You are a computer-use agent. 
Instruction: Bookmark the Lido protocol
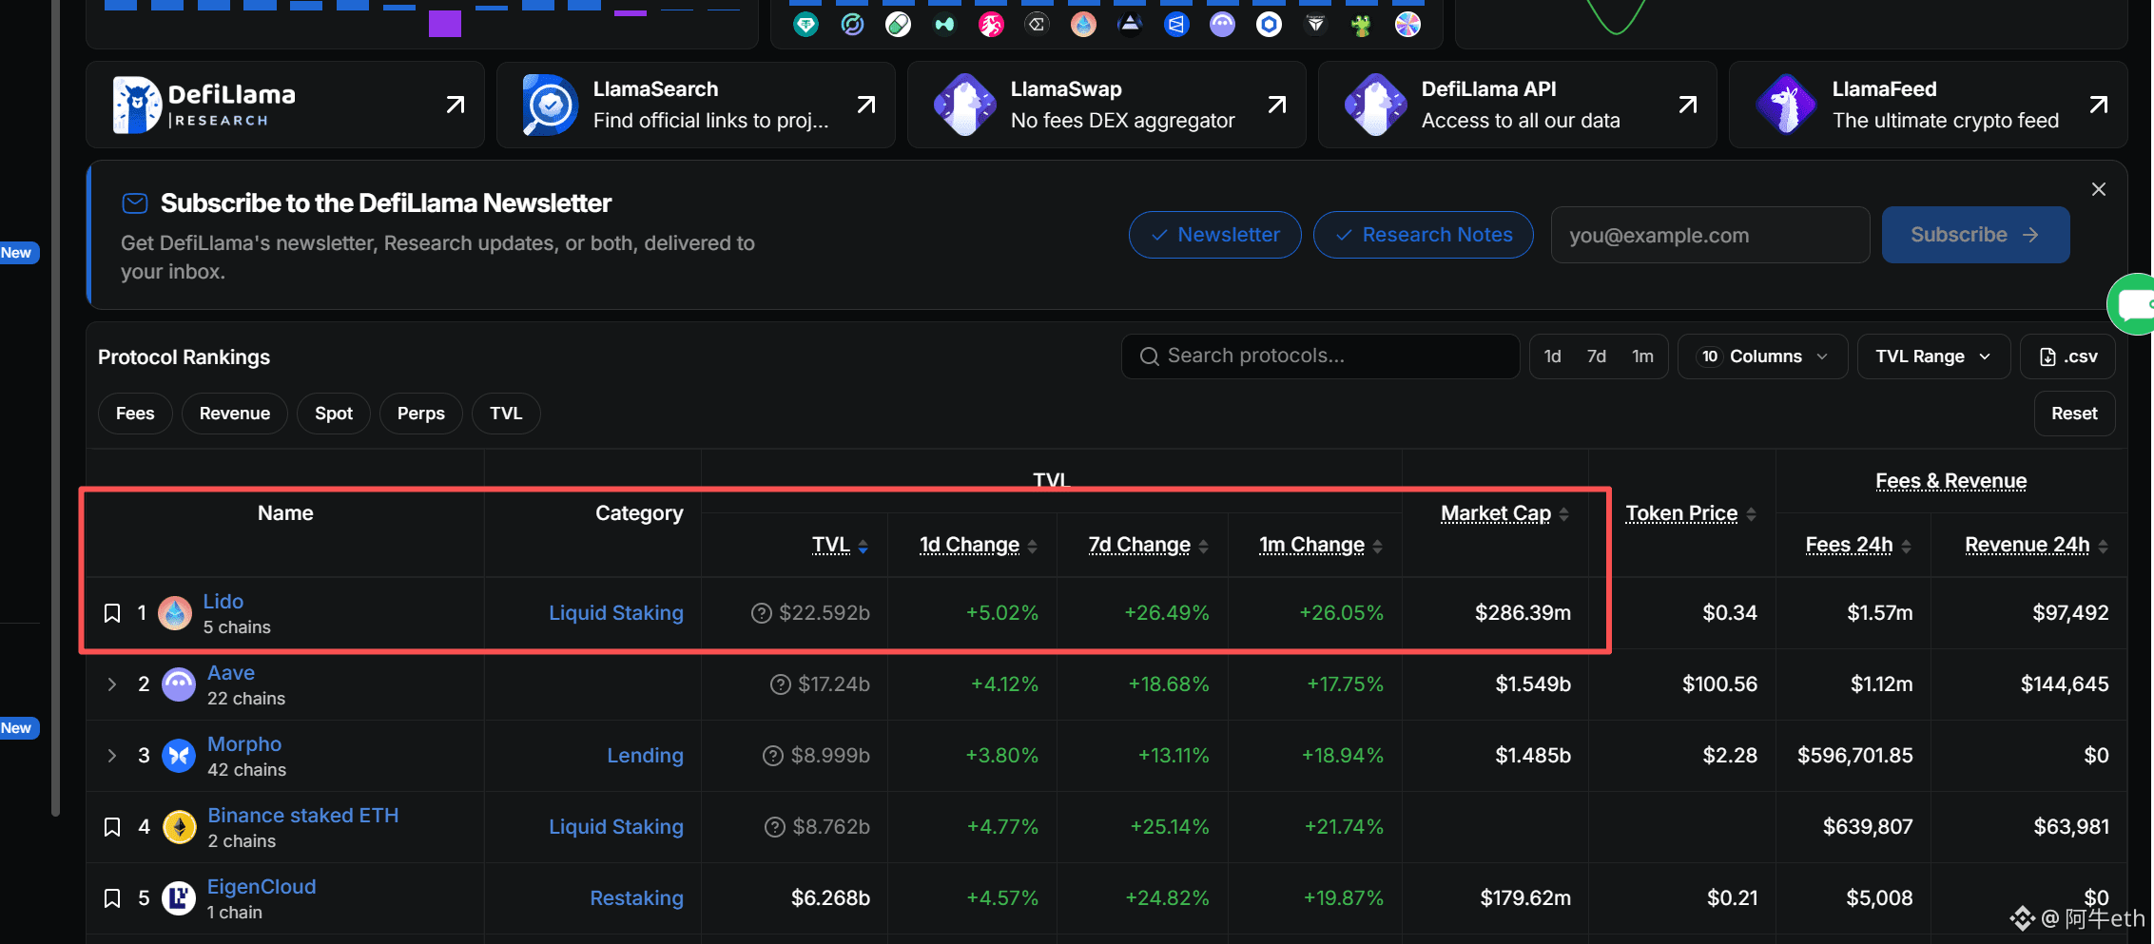coord(112,613)
